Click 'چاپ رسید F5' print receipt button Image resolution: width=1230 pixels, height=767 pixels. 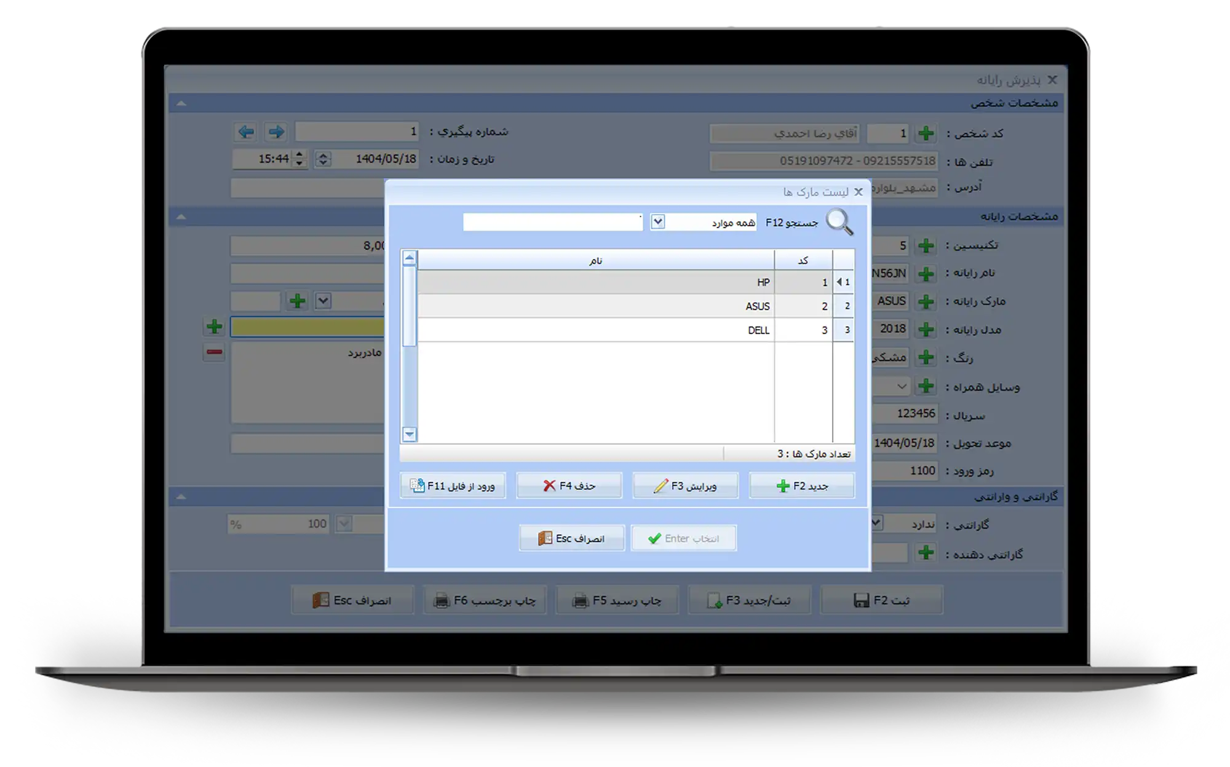pos(617,600)
